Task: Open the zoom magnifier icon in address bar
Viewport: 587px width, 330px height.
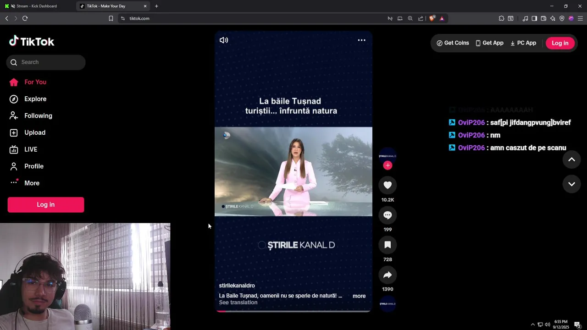Action: [410, 18]
